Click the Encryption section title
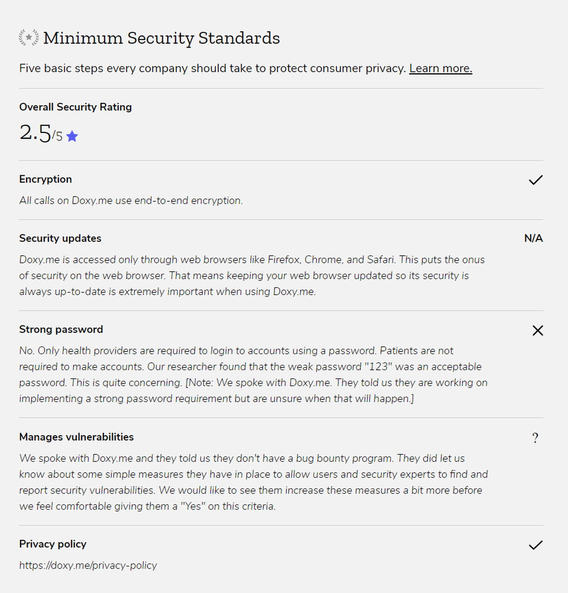Viewport: 568px width, 593px height. pyautogui.click(x=45, y=179)
